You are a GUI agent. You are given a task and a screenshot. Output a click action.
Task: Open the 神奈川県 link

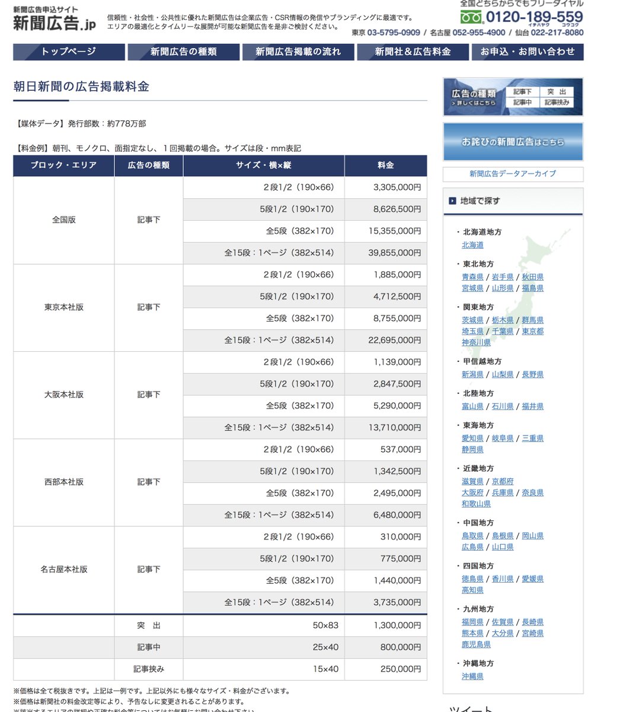pos(477,343)
